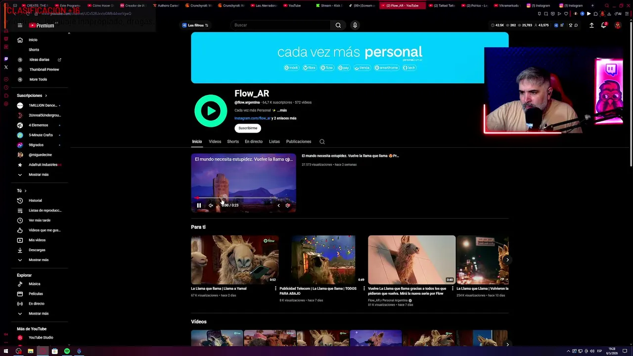Toggle Los filtros extension button
Screen dimensions: 633x356
pyautogui.click(x=195, y=25)
